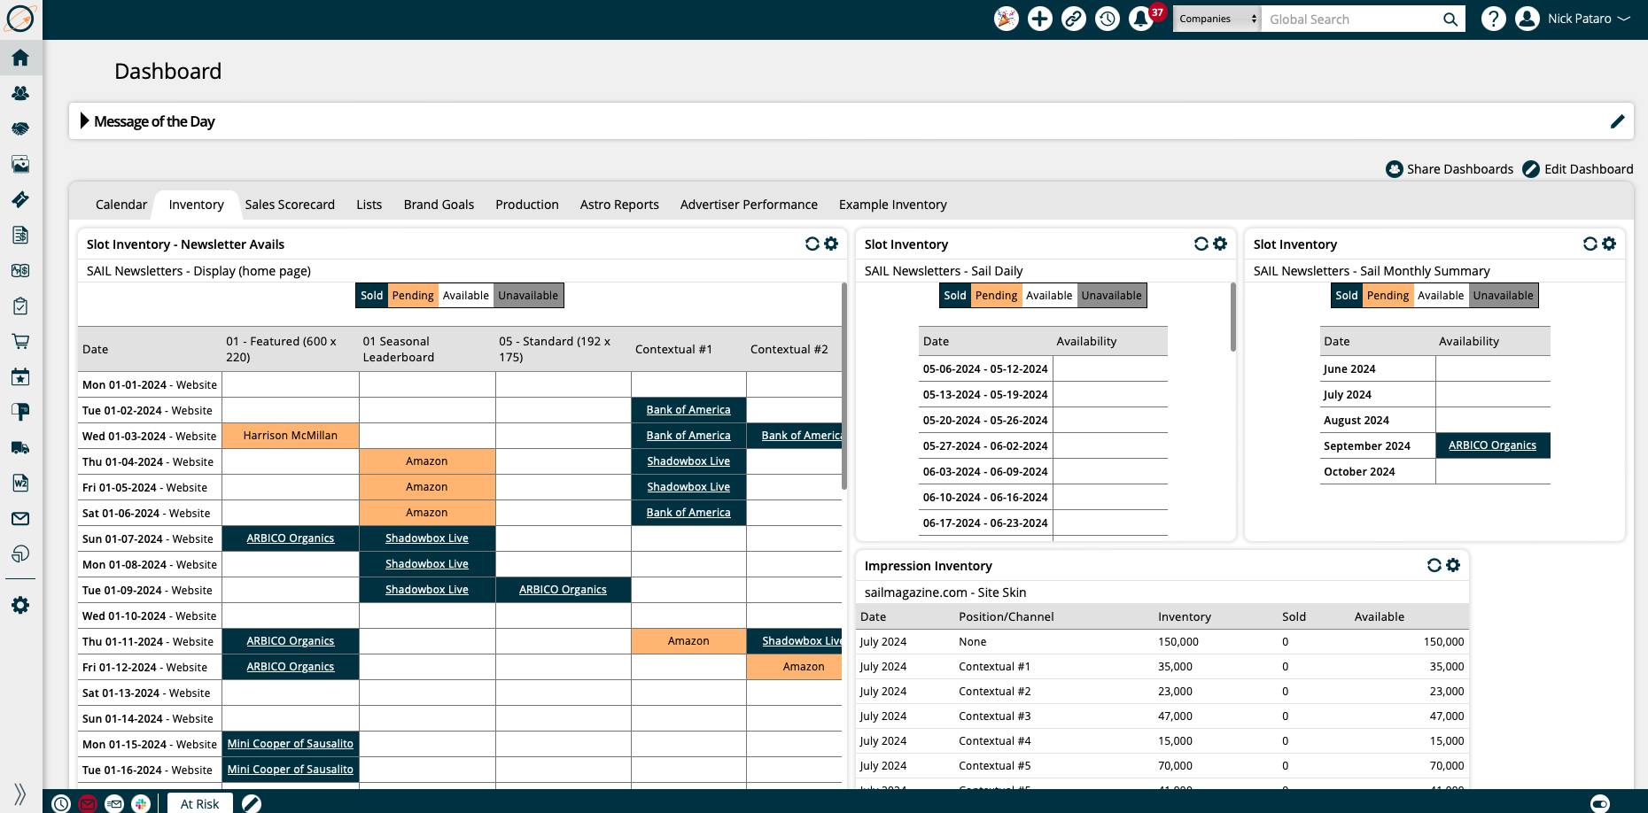Open the Companies search scope dropdown
The image size is (1648, 813).
click(x=1217, y=18)
